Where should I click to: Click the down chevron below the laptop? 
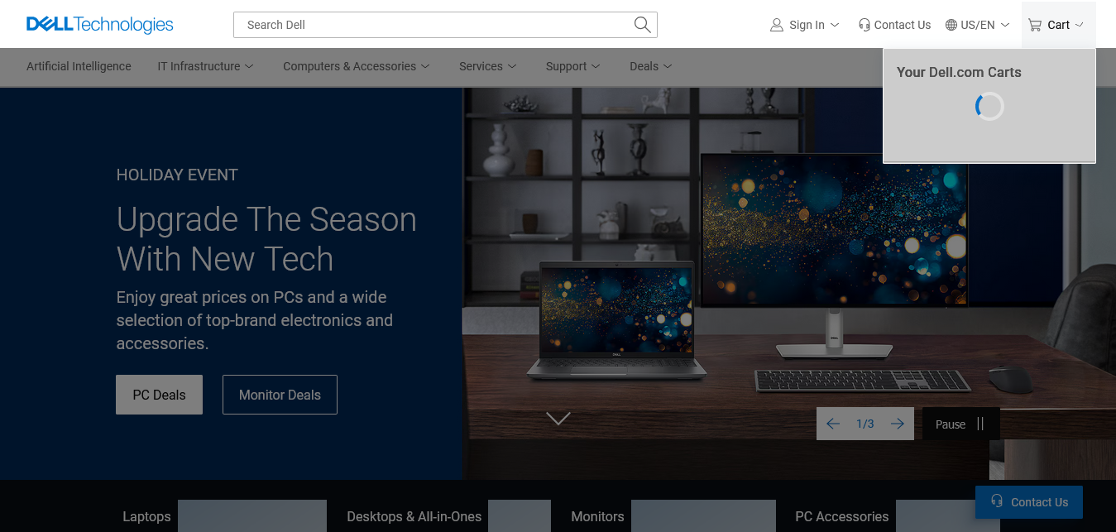[x=558, y=419]
